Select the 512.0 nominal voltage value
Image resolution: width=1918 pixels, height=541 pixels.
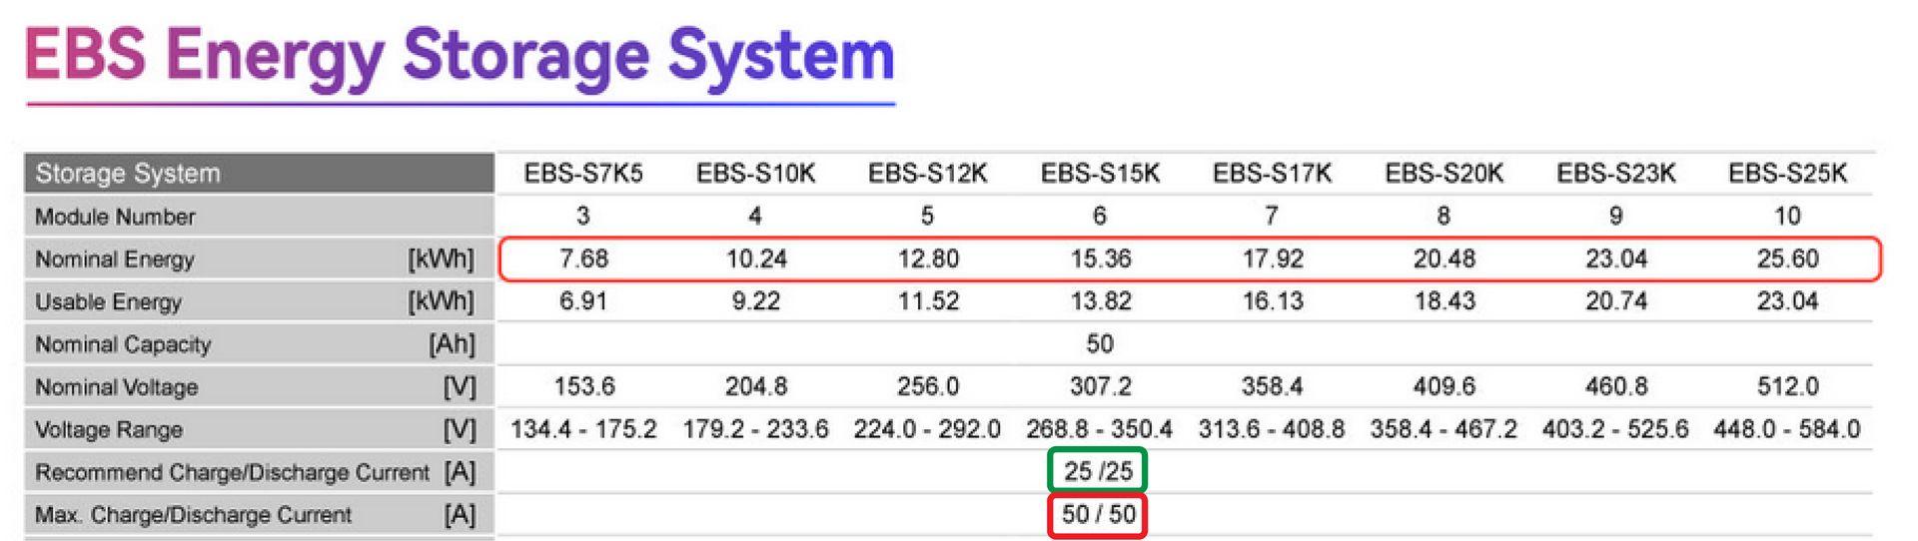tap(1787, 386)
